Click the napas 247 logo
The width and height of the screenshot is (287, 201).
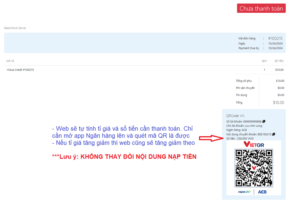pyautogui.click(x=244, y=192)
